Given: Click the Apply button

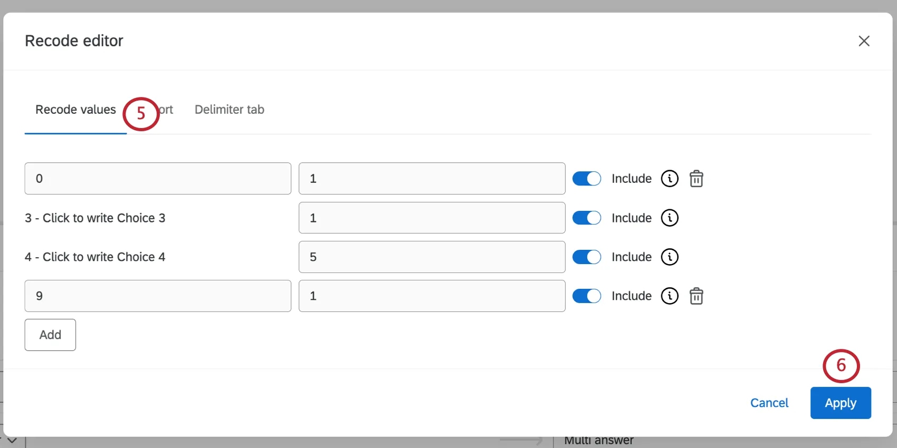Looking at the screenshot, I should click(x=841, y=403).
